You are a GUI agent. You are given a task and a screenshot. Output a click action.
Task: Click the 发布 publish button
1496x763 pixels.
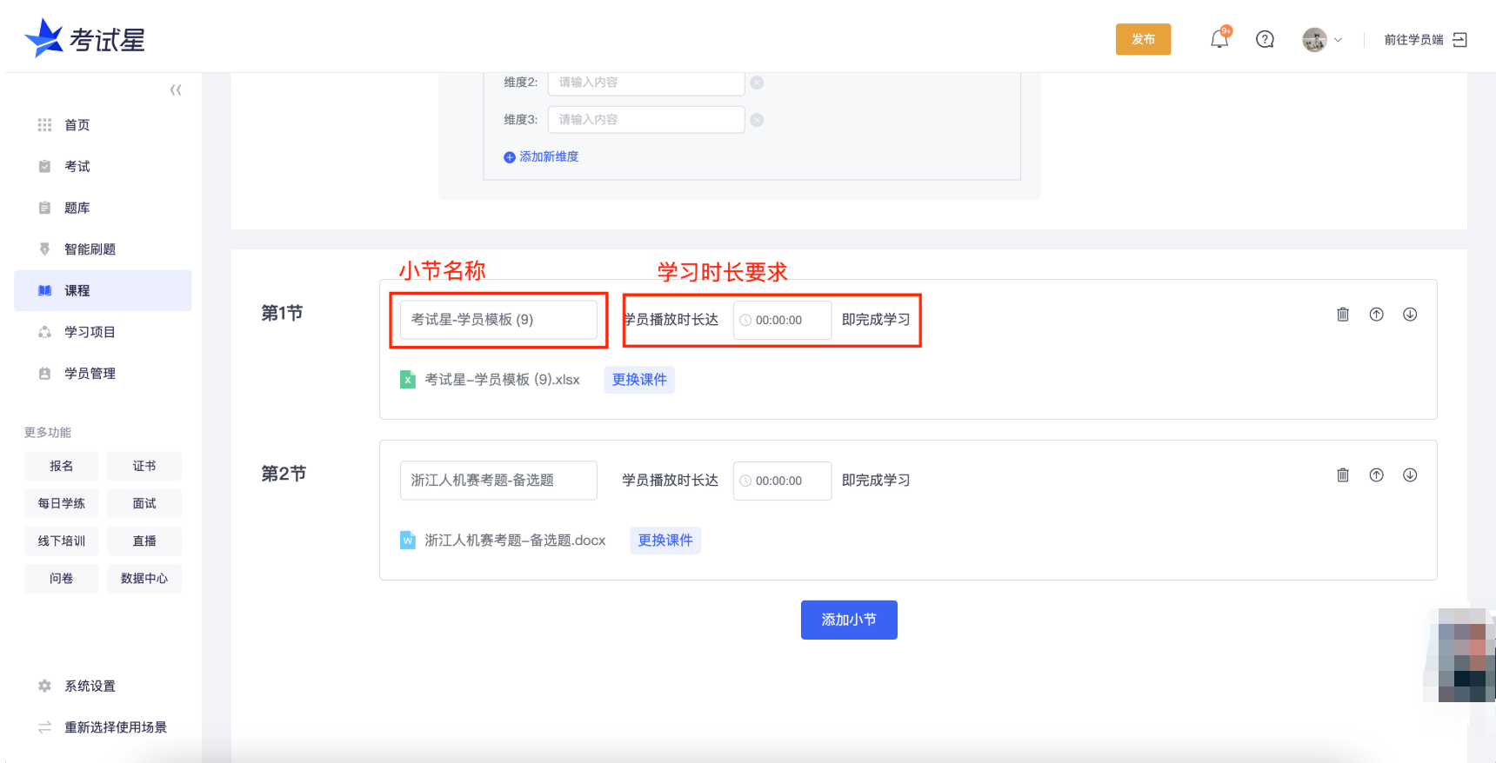click(x=1143, y=39)
